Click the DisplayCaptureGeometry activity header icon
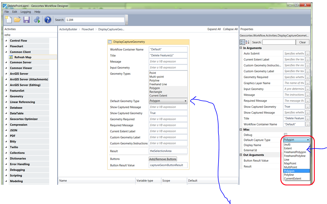 [110, 42]
